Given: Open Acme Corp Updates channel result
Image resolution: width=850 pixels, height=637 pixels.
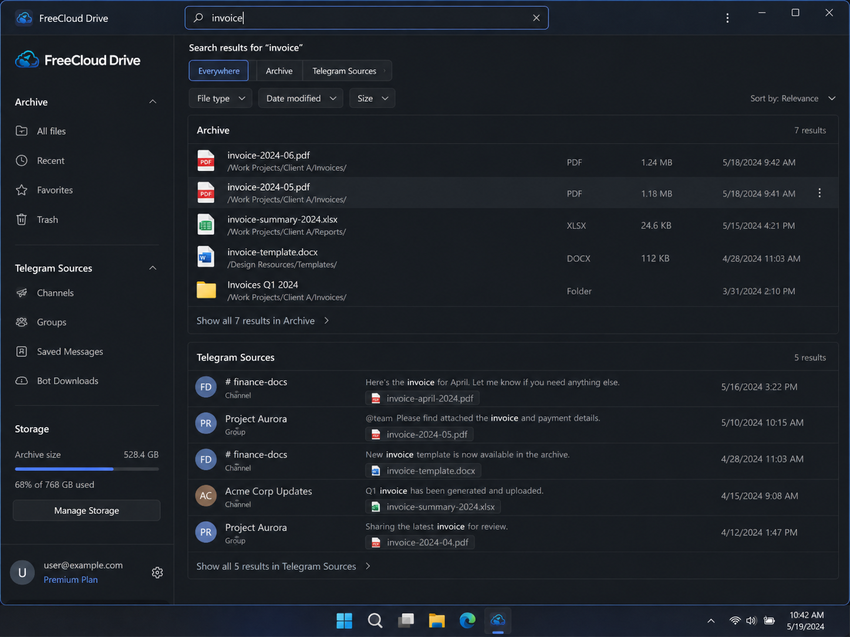Looking at the screenshot, I should tap(513, 497).
